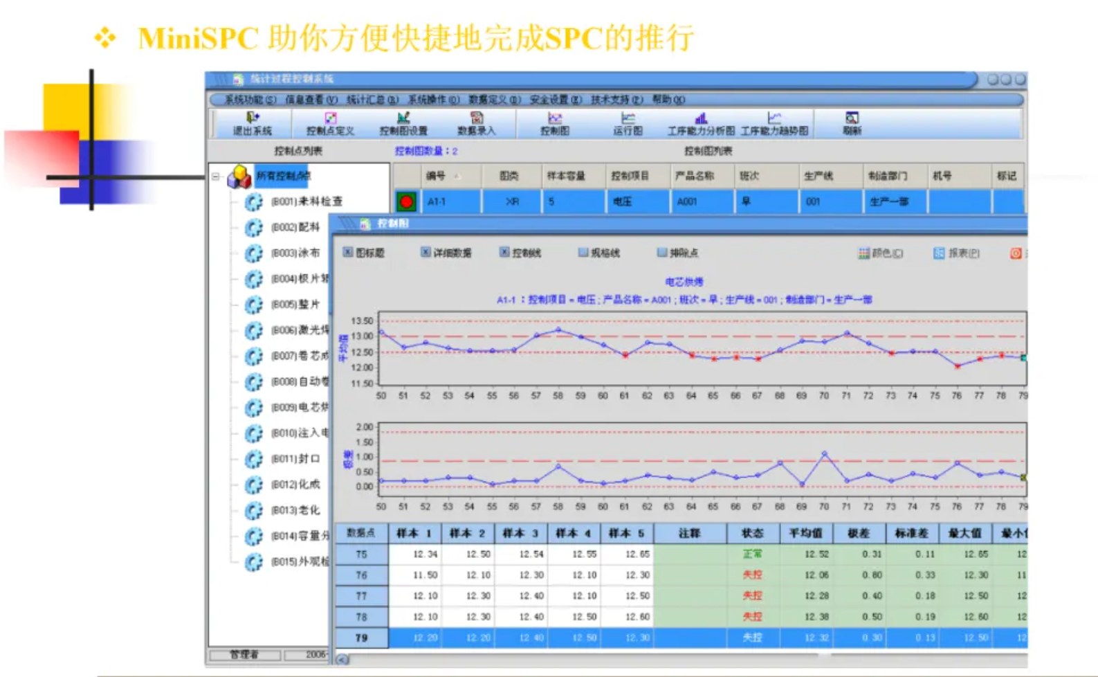The height and width of the screenshot is (677, 1098).
Task: Open the 统计汇总 menu
Action: click(372, 100)
